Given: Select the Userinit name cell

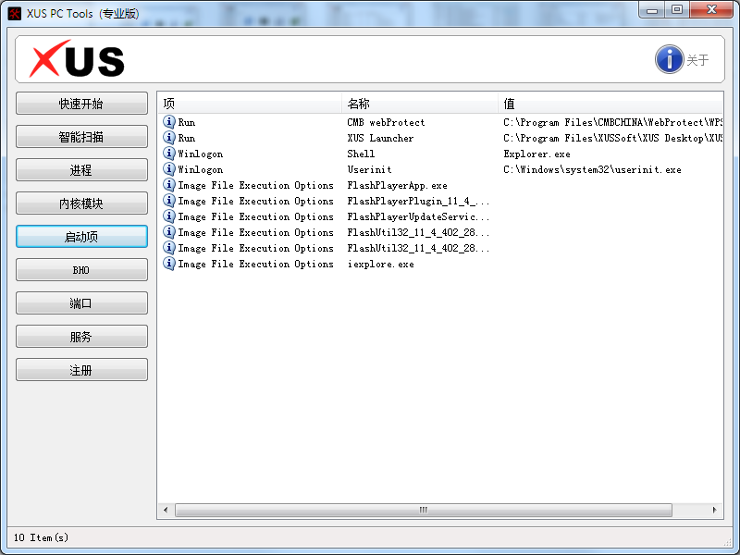Looking at the screenshot, I should point(369,169).
